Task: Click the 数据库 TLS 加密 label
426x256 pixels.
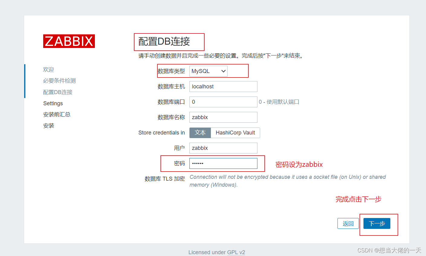Action: 165,179
